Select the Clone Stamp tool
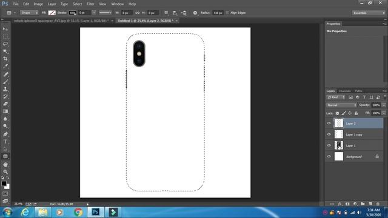The height and width of the screenshot is (218, 388). coord(5,89)
